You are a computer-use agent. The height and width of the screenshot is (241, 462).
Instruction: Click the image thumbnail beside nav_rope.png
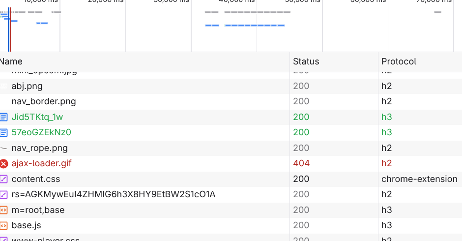tap(3, 148)
